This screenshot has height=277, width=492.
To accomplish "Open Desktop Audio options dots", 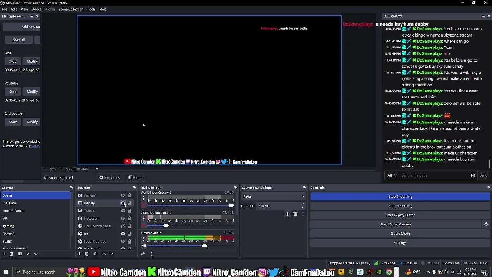I will click(x=144, y=239).
